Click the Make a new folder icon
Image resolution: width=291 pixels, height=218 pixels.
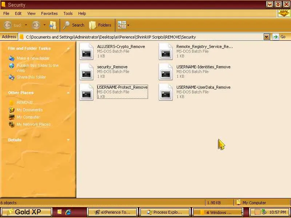tap(12, 58)
